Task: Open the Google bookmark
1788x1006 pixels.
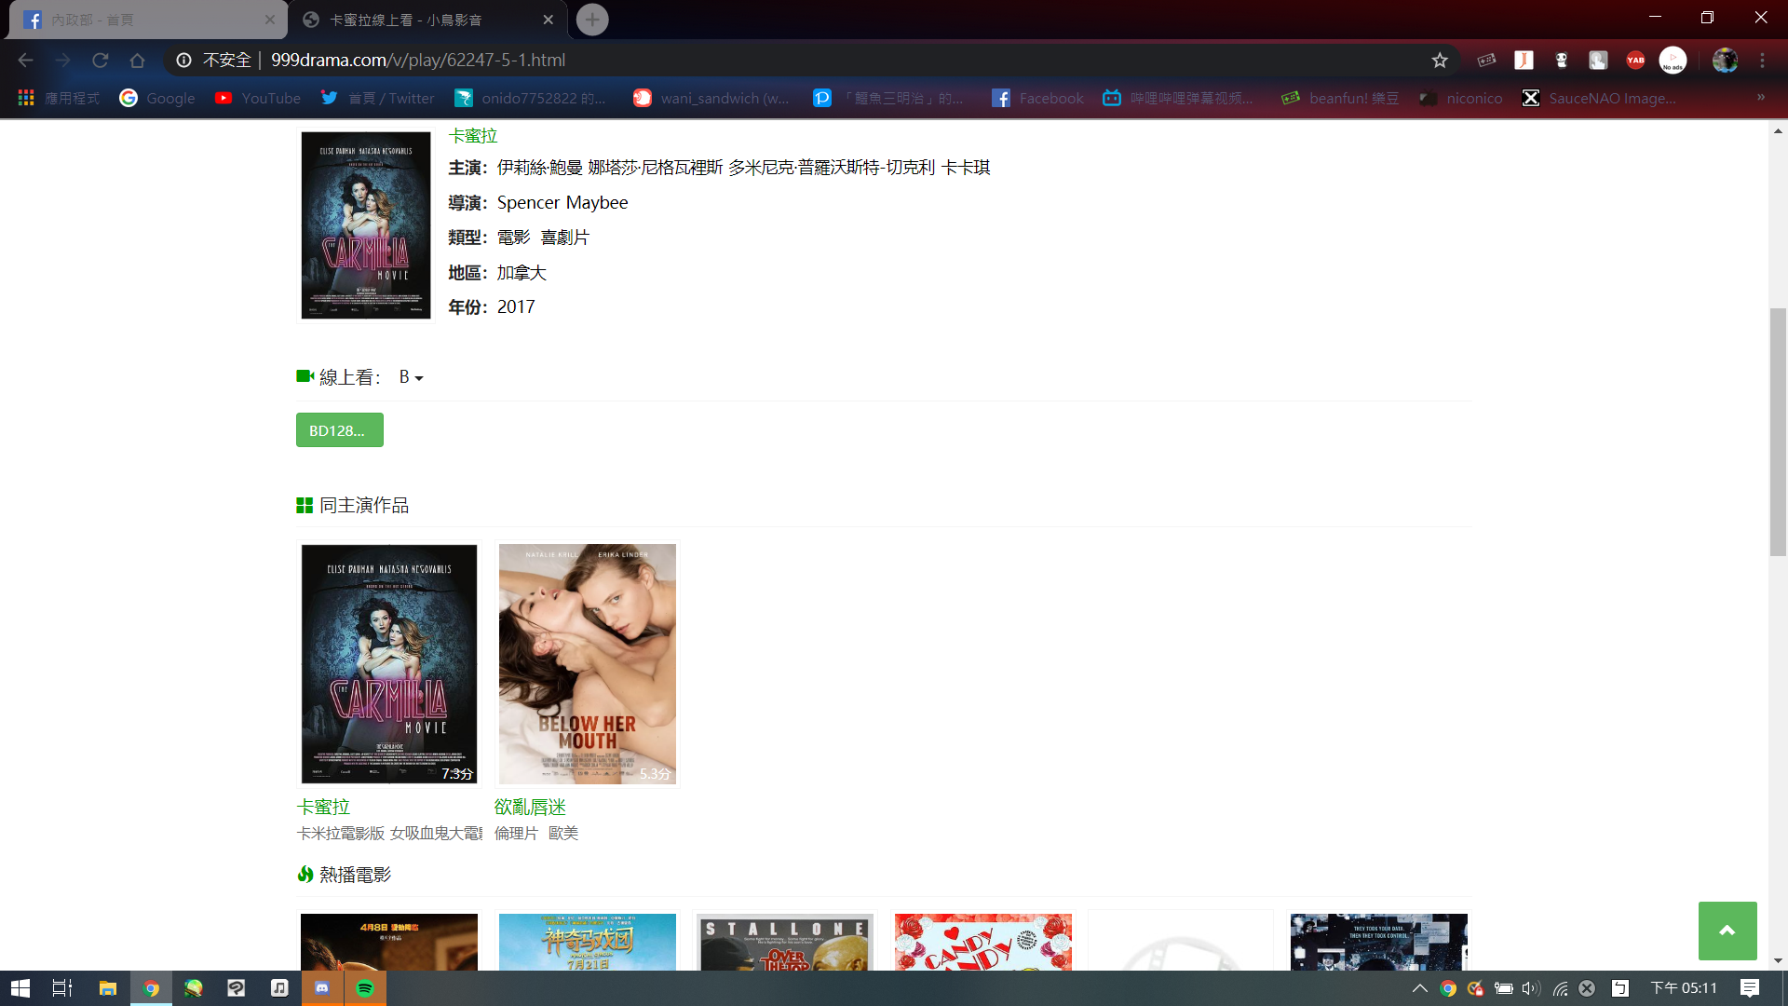Action: (157, 98)
